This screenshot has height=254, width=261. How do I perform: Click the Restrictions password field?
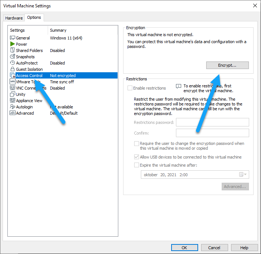pos(213,122)
